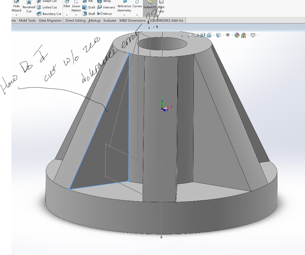Select the Previous View icon
The height and width of the screenshot is (255, 305).
point(197,35)
